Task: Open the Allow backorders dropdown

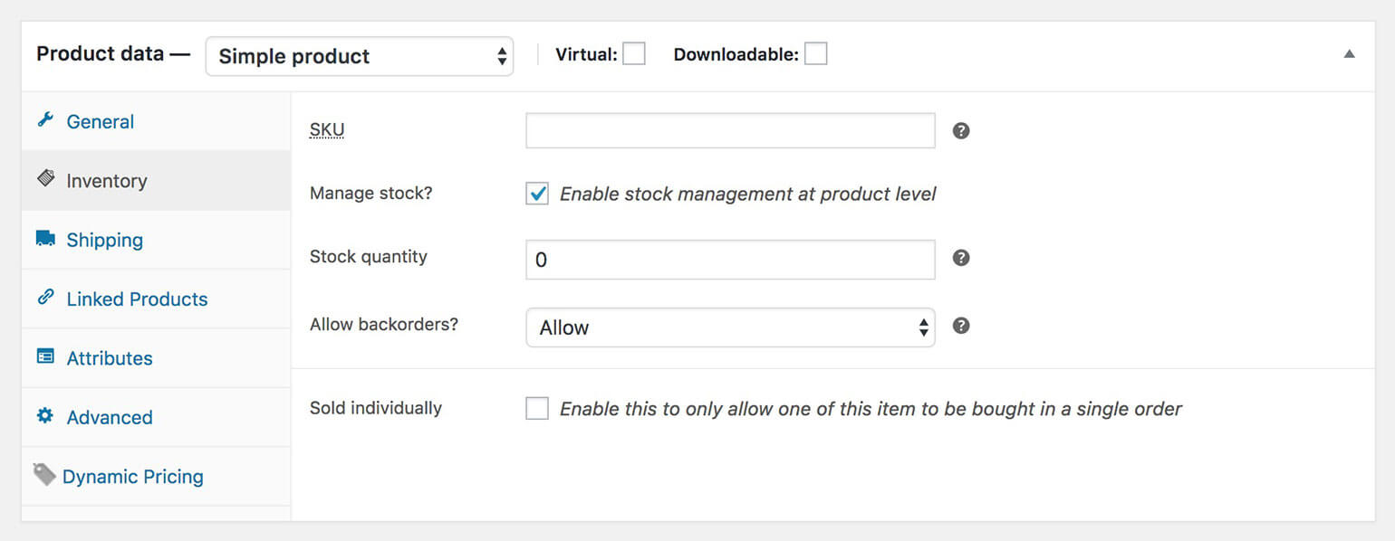Action: click(730, 326)
